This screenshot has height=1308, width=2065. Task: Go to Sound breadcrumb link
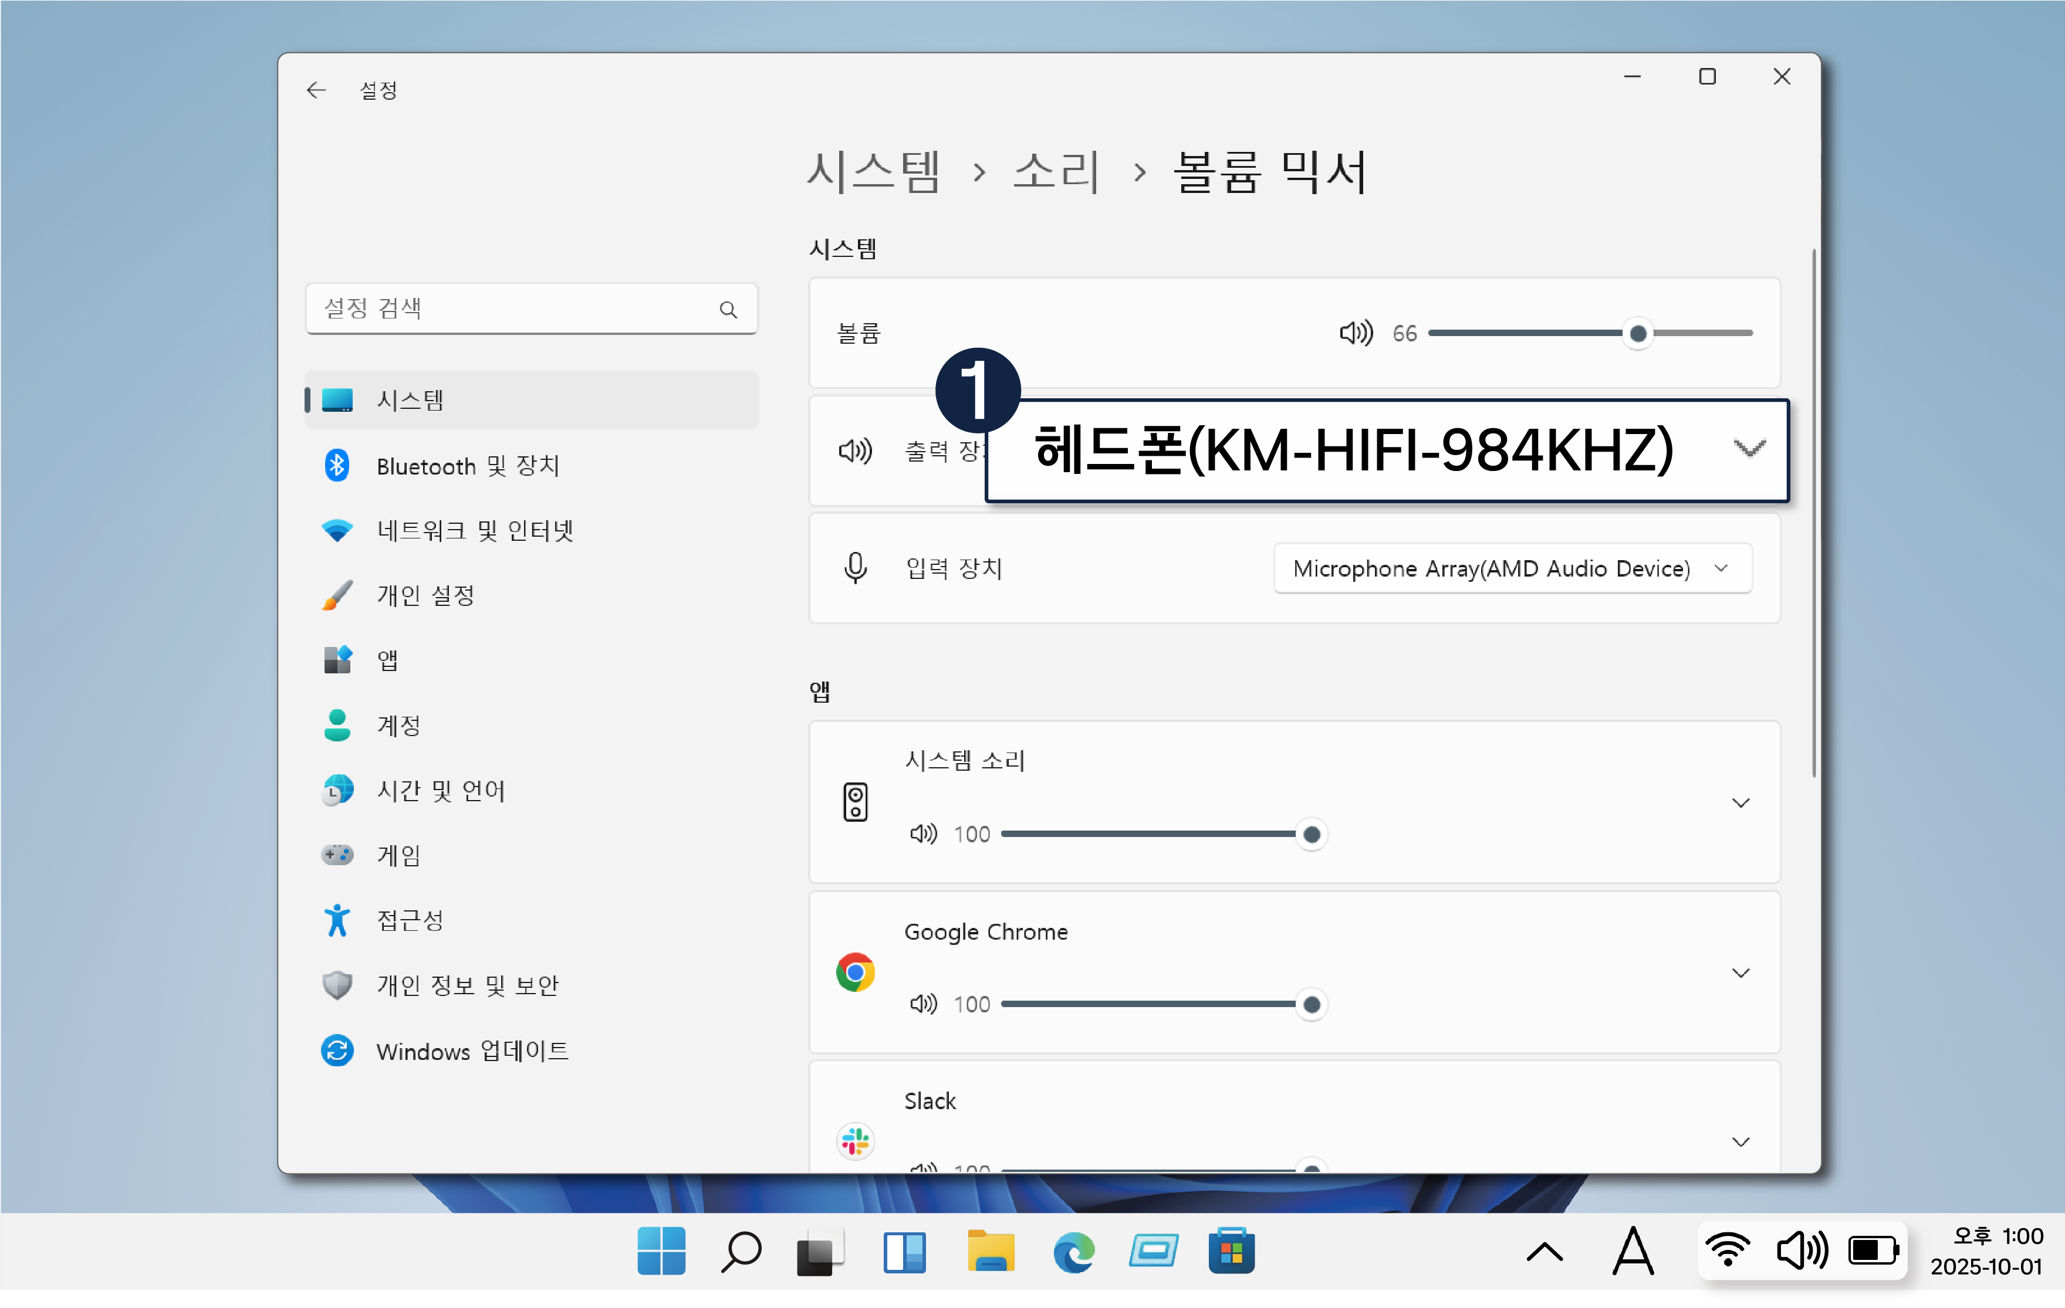pyautogui.click(x=1056, y=171)
